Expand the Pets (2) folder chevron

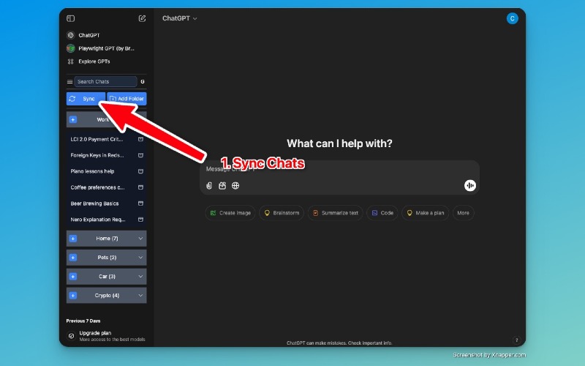point(140,258)
